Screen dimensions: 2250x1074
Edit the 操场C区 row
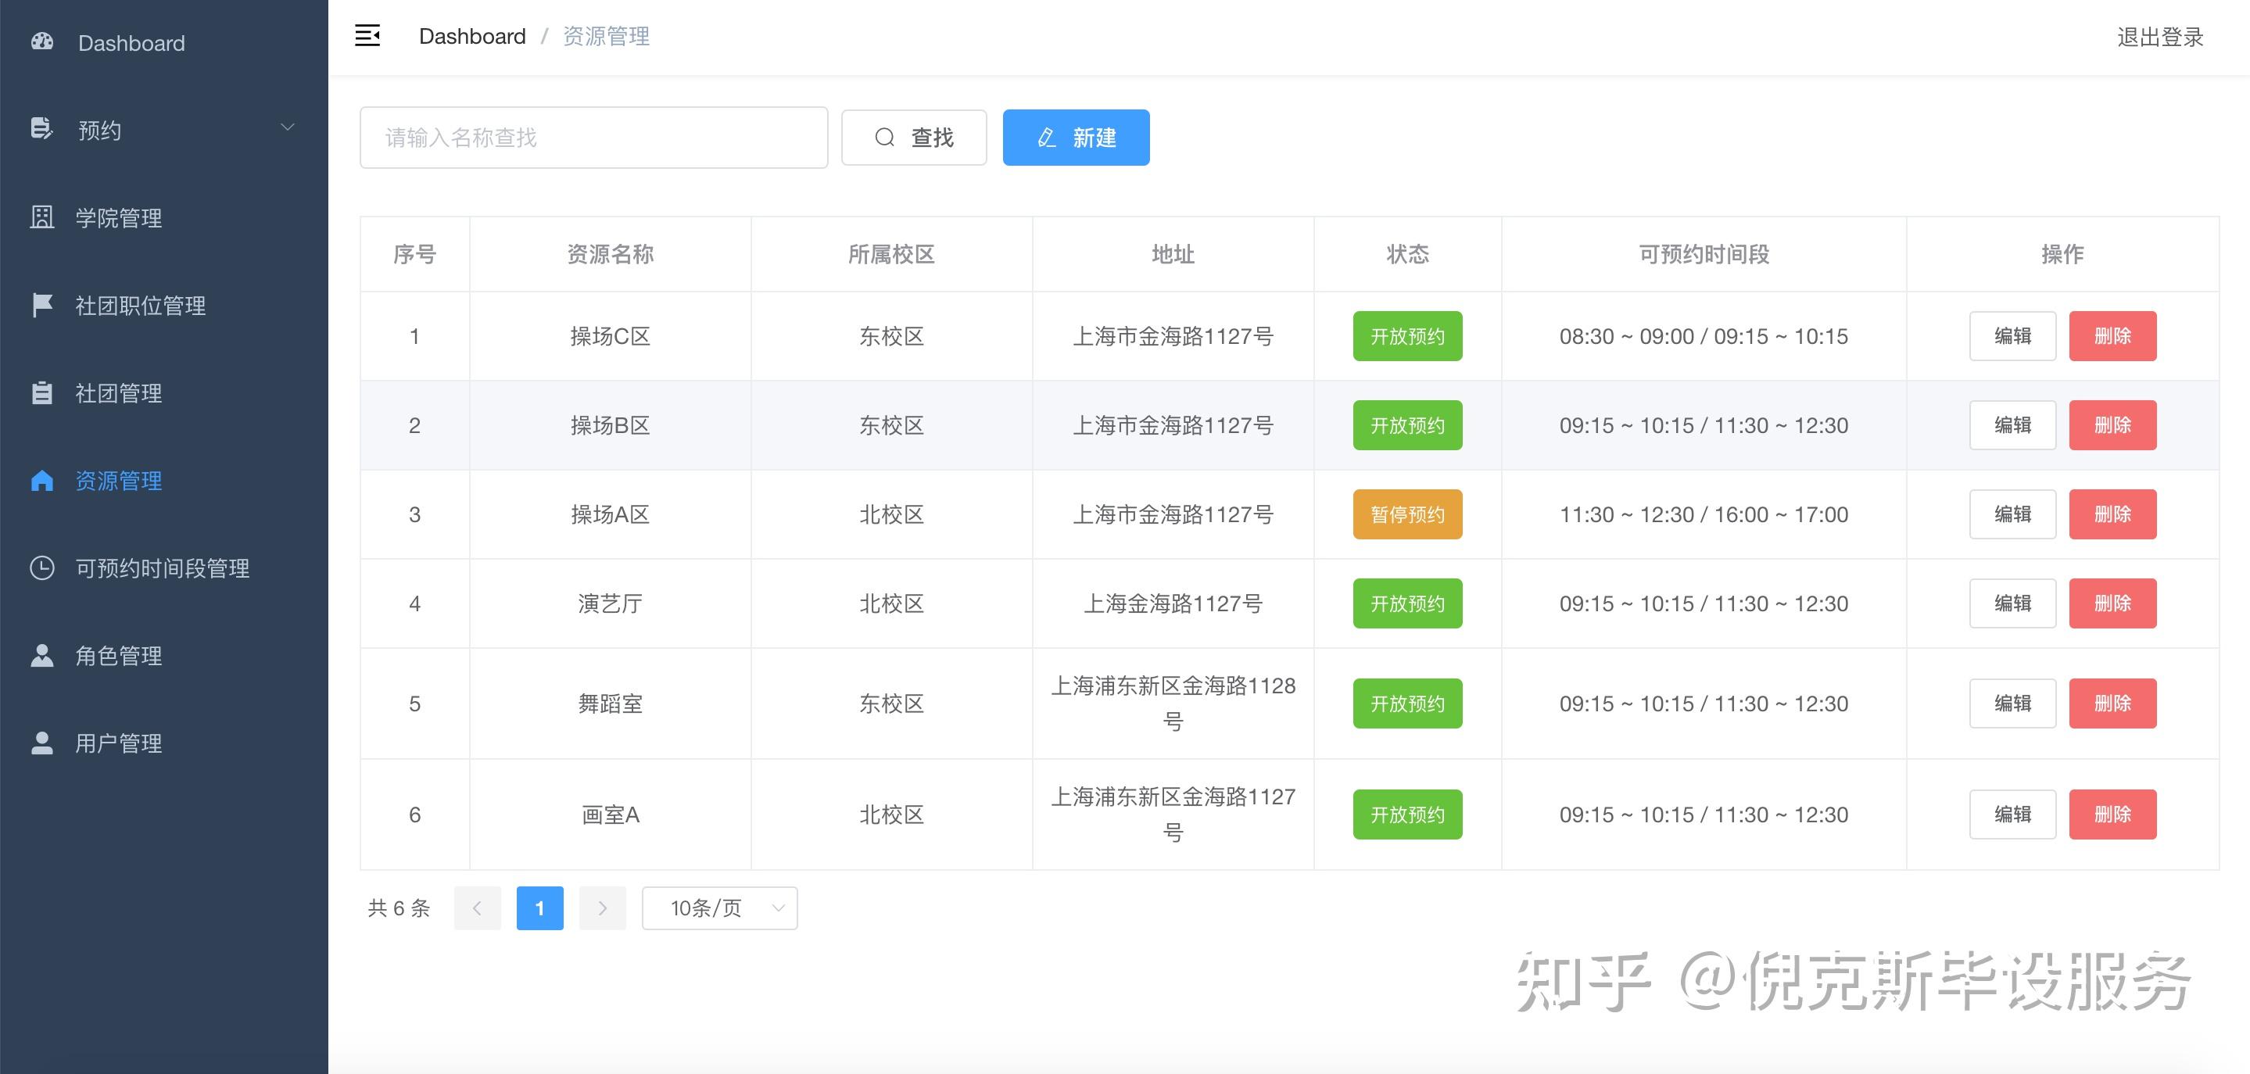click(2012, 336)
